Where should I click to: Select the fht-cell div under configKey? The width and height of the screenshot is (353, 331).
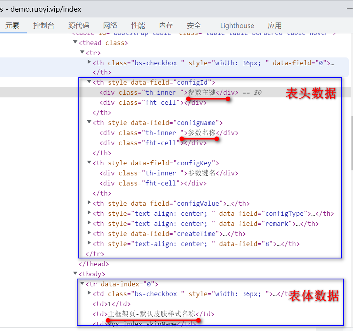pos(153,183)
